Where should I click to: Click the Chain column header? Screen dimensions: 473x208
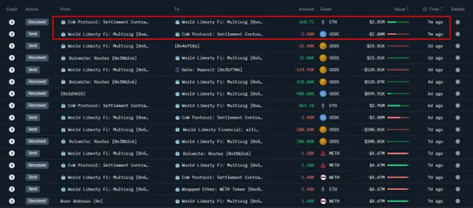(x=12, y=9)
